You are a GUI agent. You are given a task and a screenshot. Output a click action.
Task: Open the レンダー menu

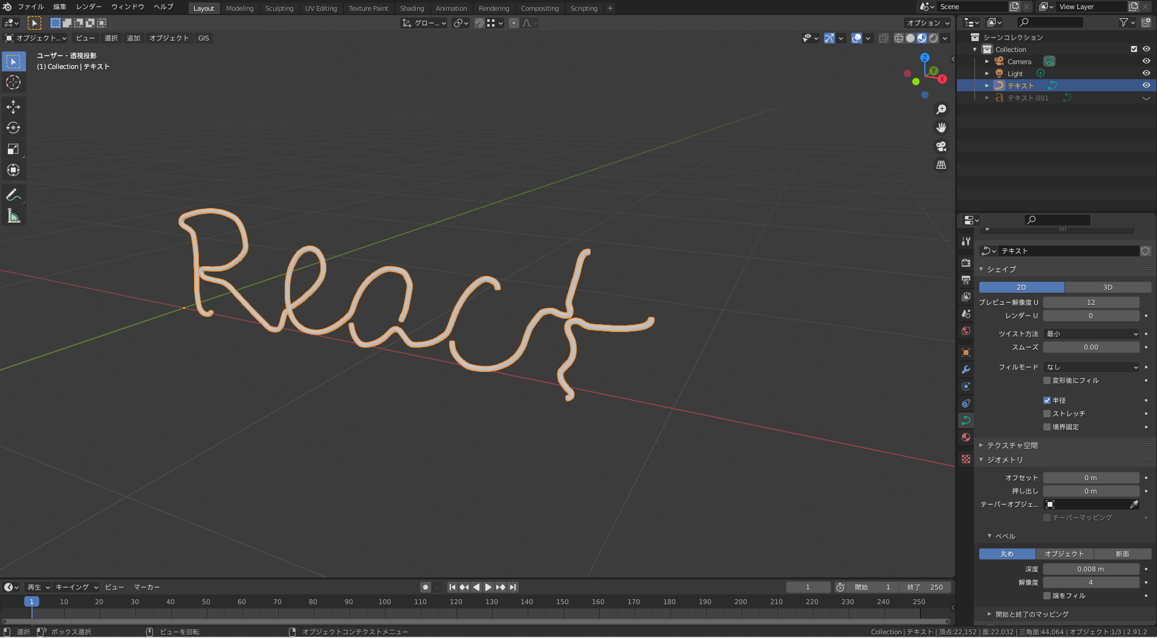coord(88,7)
